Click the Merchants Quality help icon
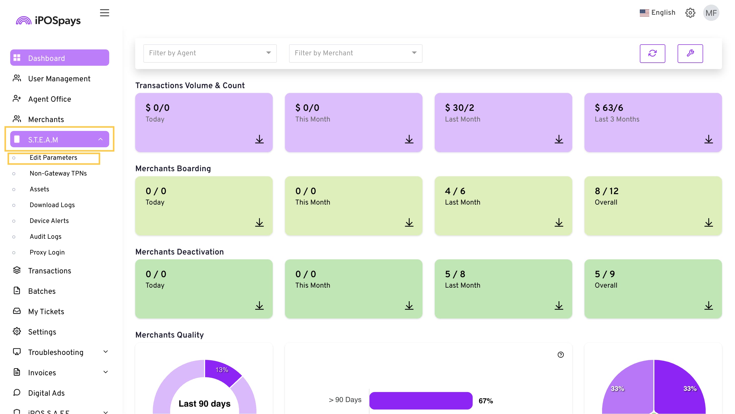The width and height of the screenshot is (735, 414). pos(560,355)
